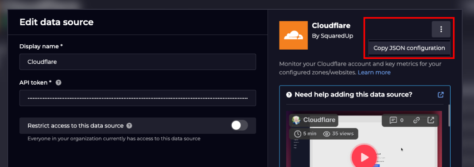Click the By SquaredUp text
The image size is (474, 167).
[333, 36]
